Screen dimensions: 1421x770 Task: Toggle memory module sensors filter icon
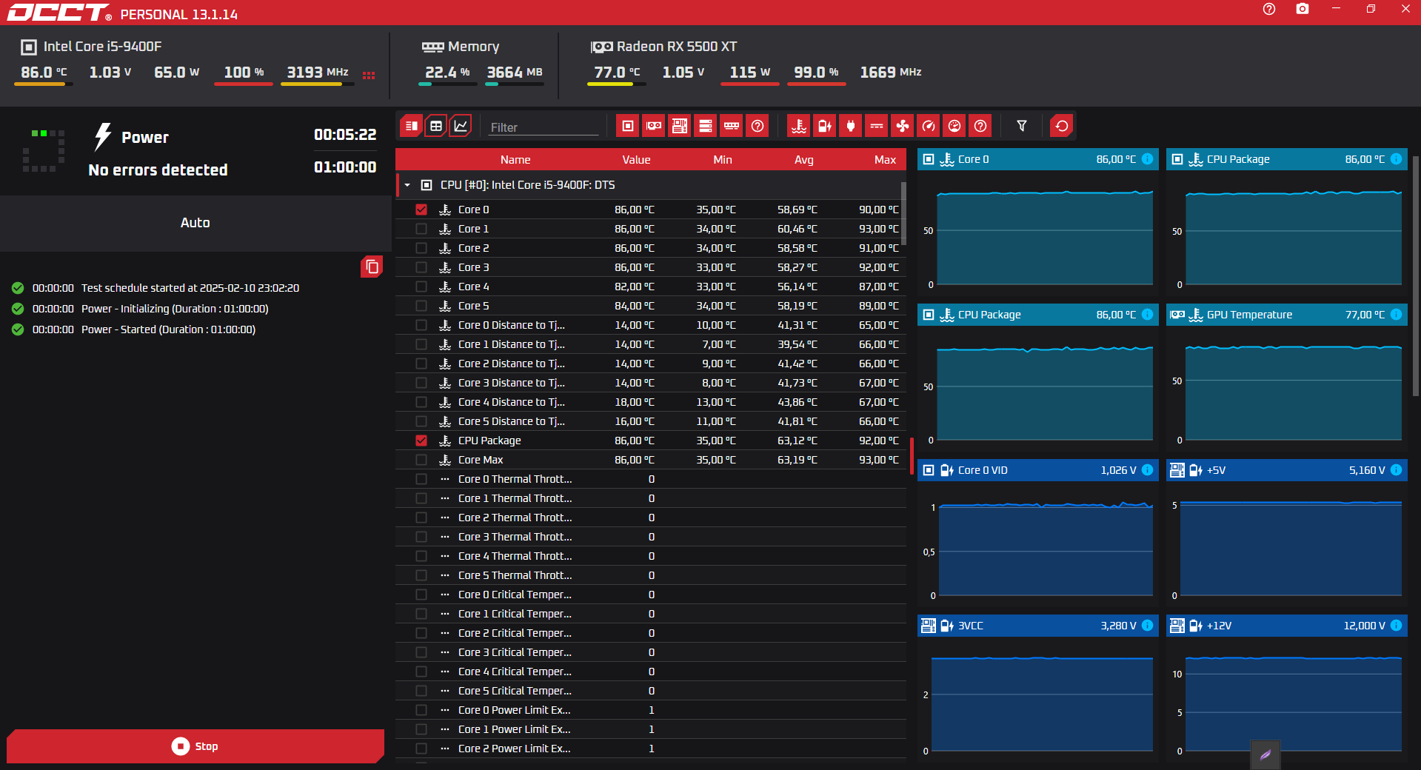click(732, 126)
